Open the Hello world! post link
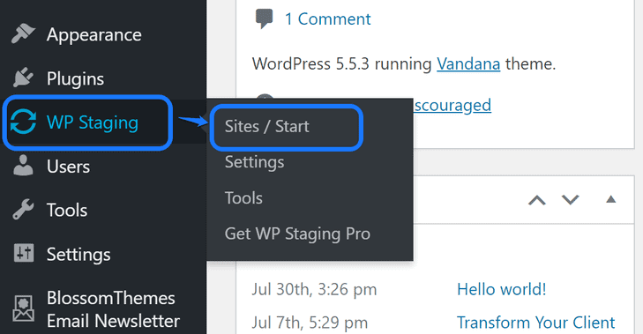 coord(502,289)
